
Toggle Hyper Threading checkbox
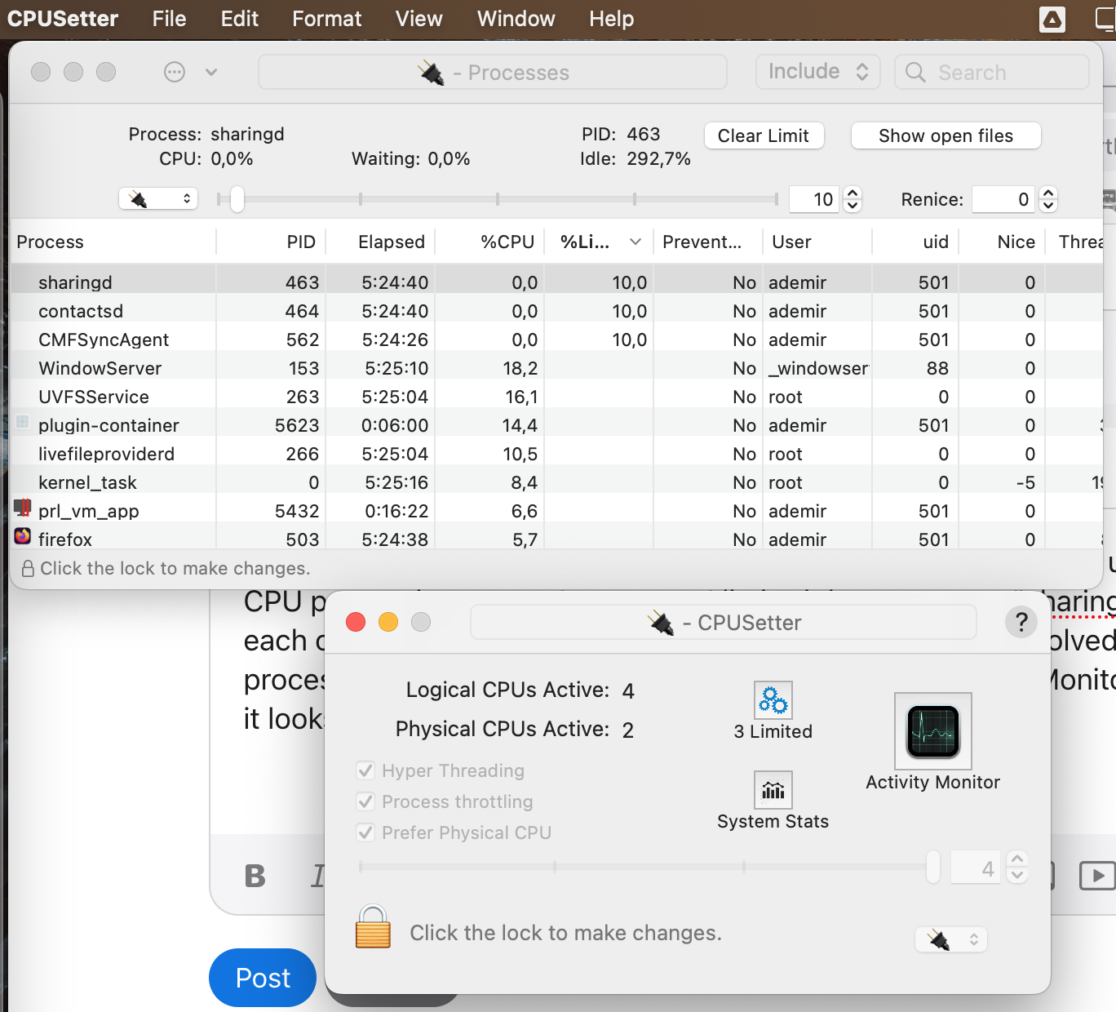pos(365,770)
